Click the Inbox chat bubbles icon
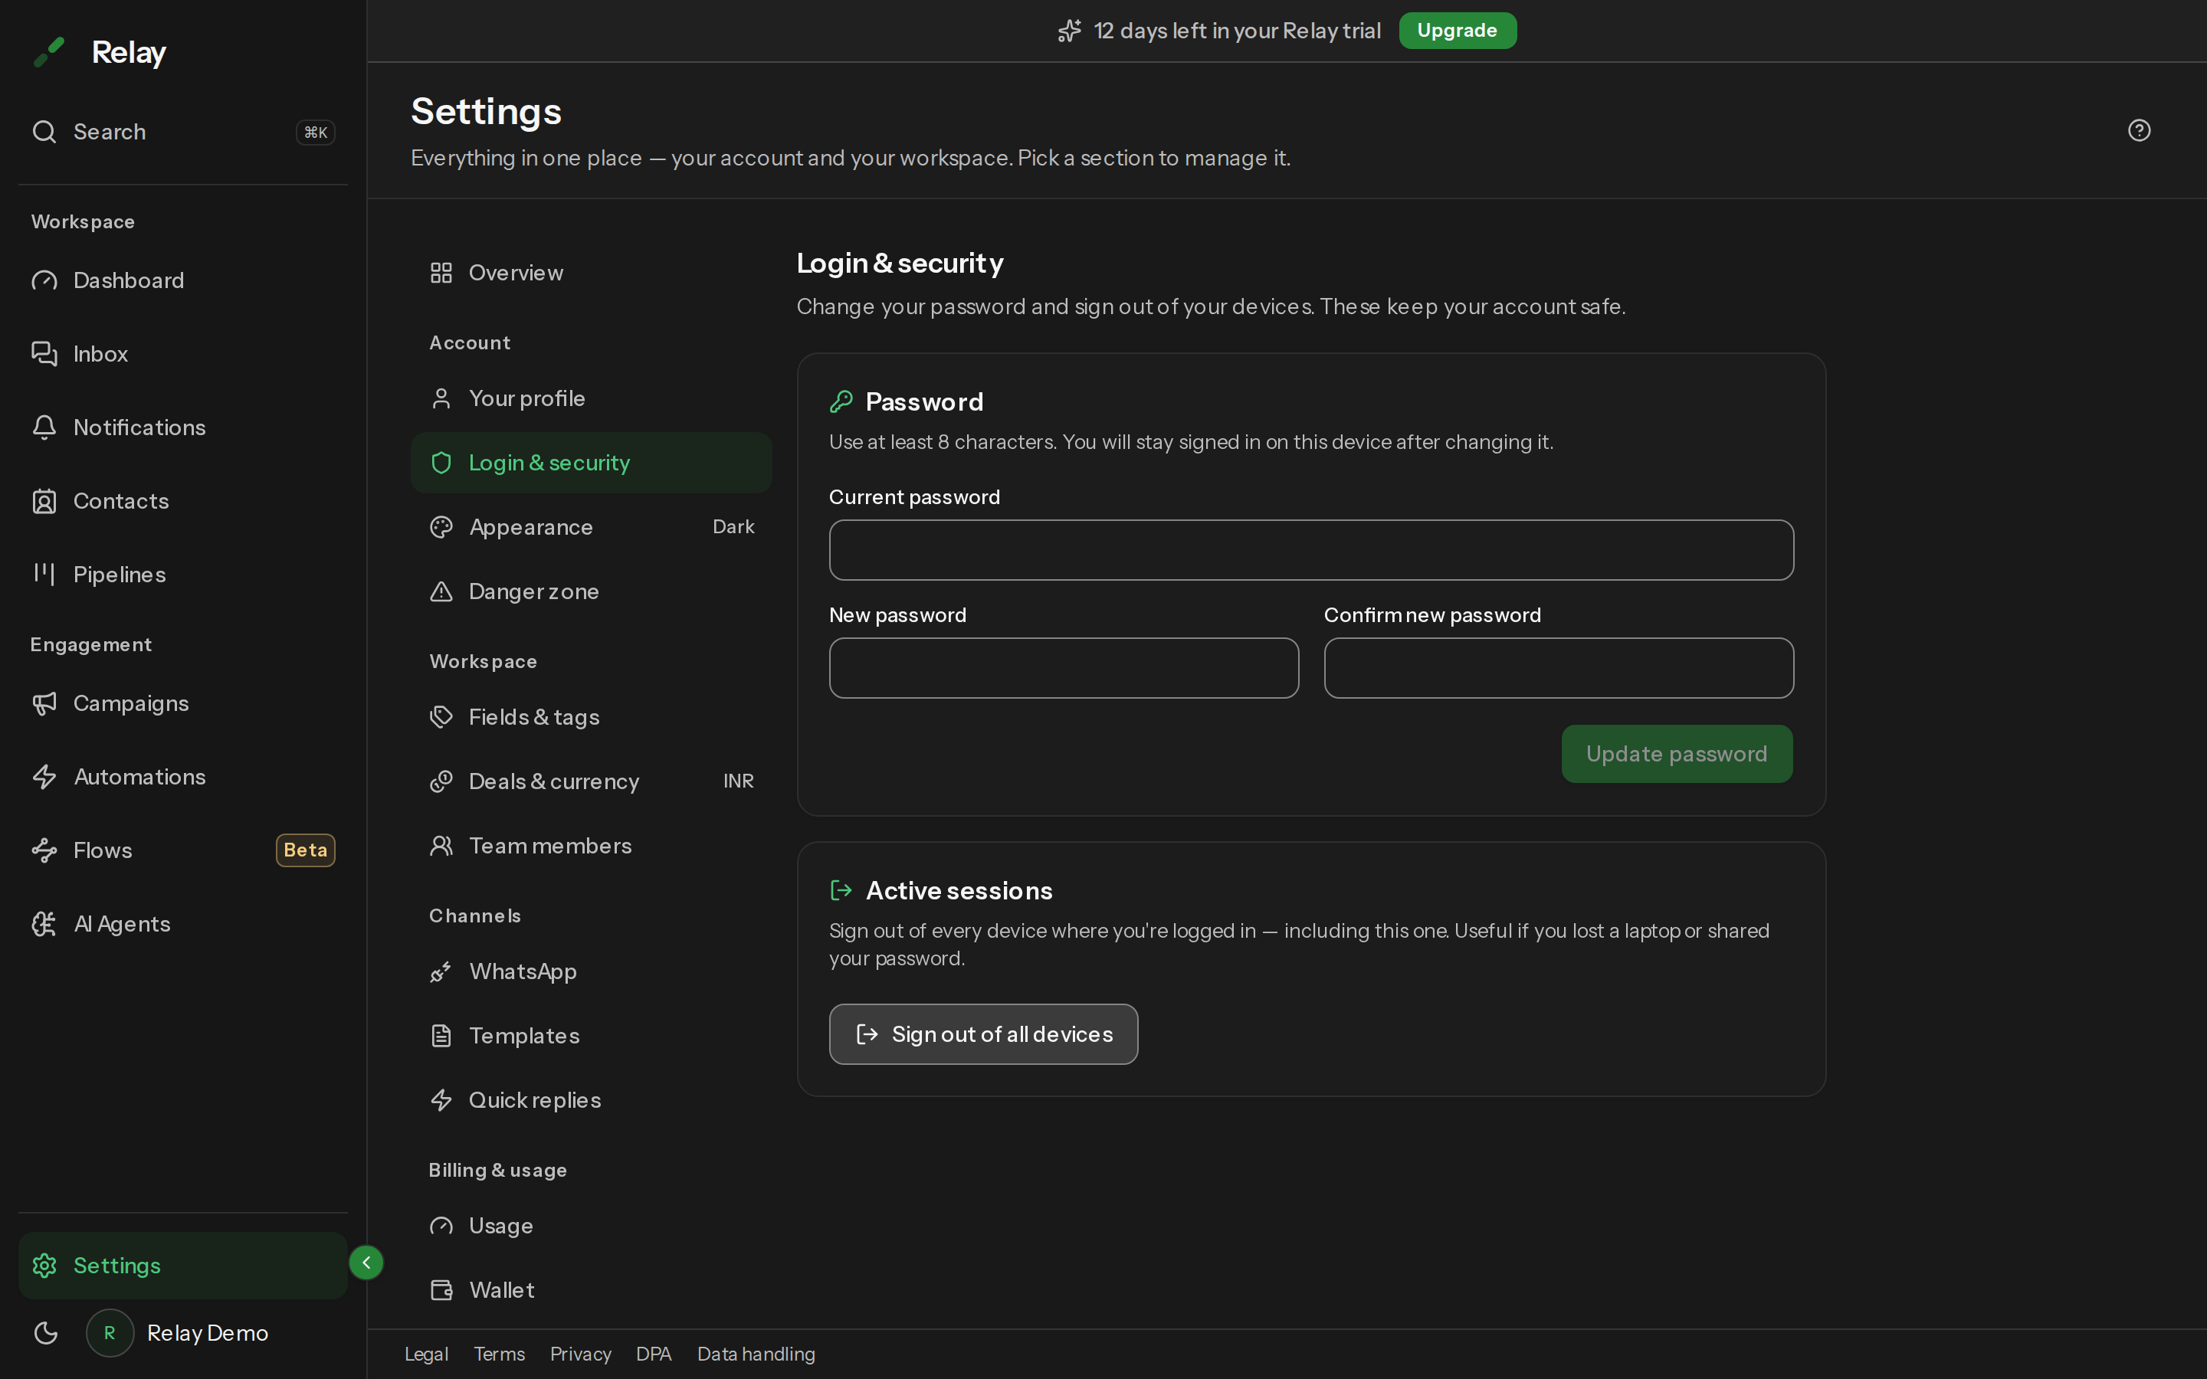Image resolution: width=2207 pixels, height=1379 pixels. tap(44, 354)
